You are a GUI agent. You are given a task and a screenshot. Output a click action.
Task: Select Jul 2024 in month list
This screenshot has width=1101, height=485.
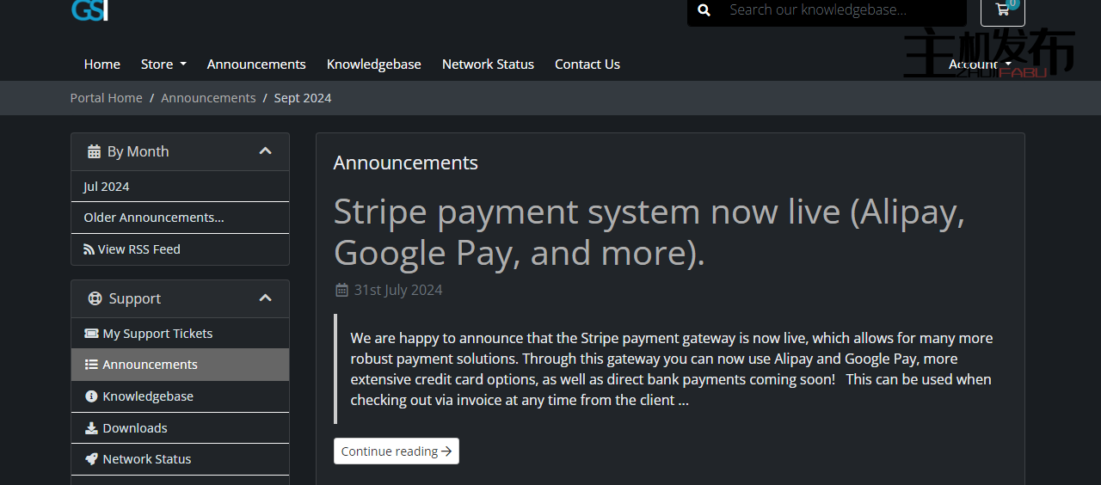[107, 187]
